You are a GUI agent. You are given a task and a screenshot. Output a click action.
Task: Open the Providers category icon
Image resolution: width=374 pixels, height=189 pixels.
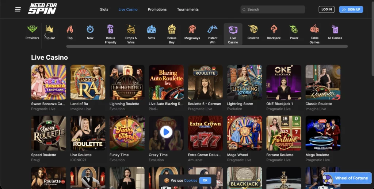32,29
